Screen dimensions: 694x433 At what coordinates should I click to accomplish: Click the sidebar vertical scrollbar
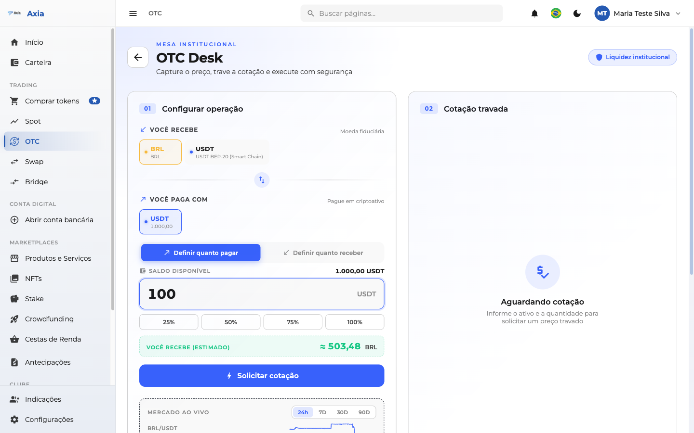pyautogui.click(x=113, y=169)
